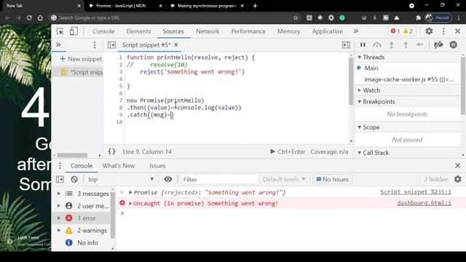Click the debugger Step icon
The width and height of the screenshot is (466, 262).
click(419, 45)
